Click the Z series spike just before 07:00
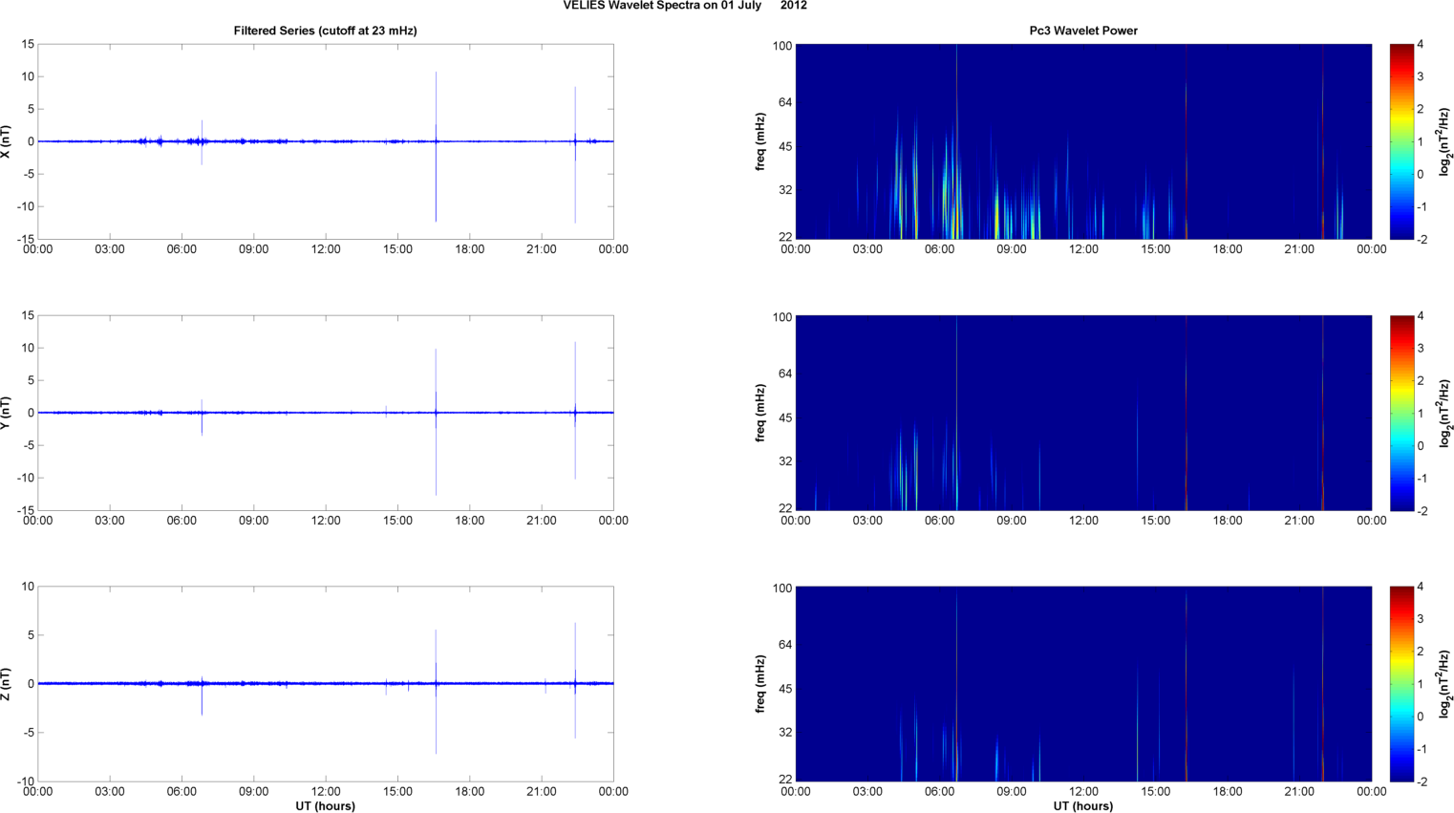Viewport: 1454px width, 813px height. point(202,695)
